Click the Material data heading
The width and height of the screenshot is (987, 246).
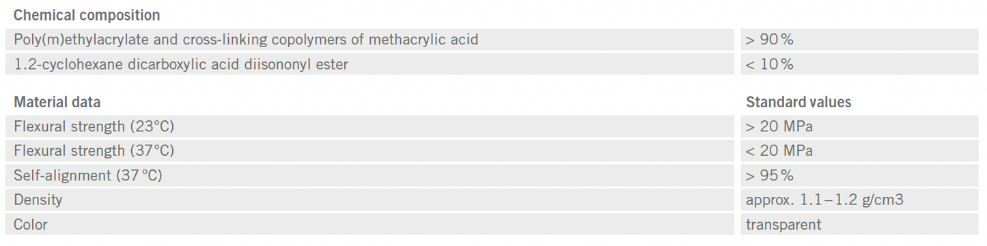coord(57,102)
